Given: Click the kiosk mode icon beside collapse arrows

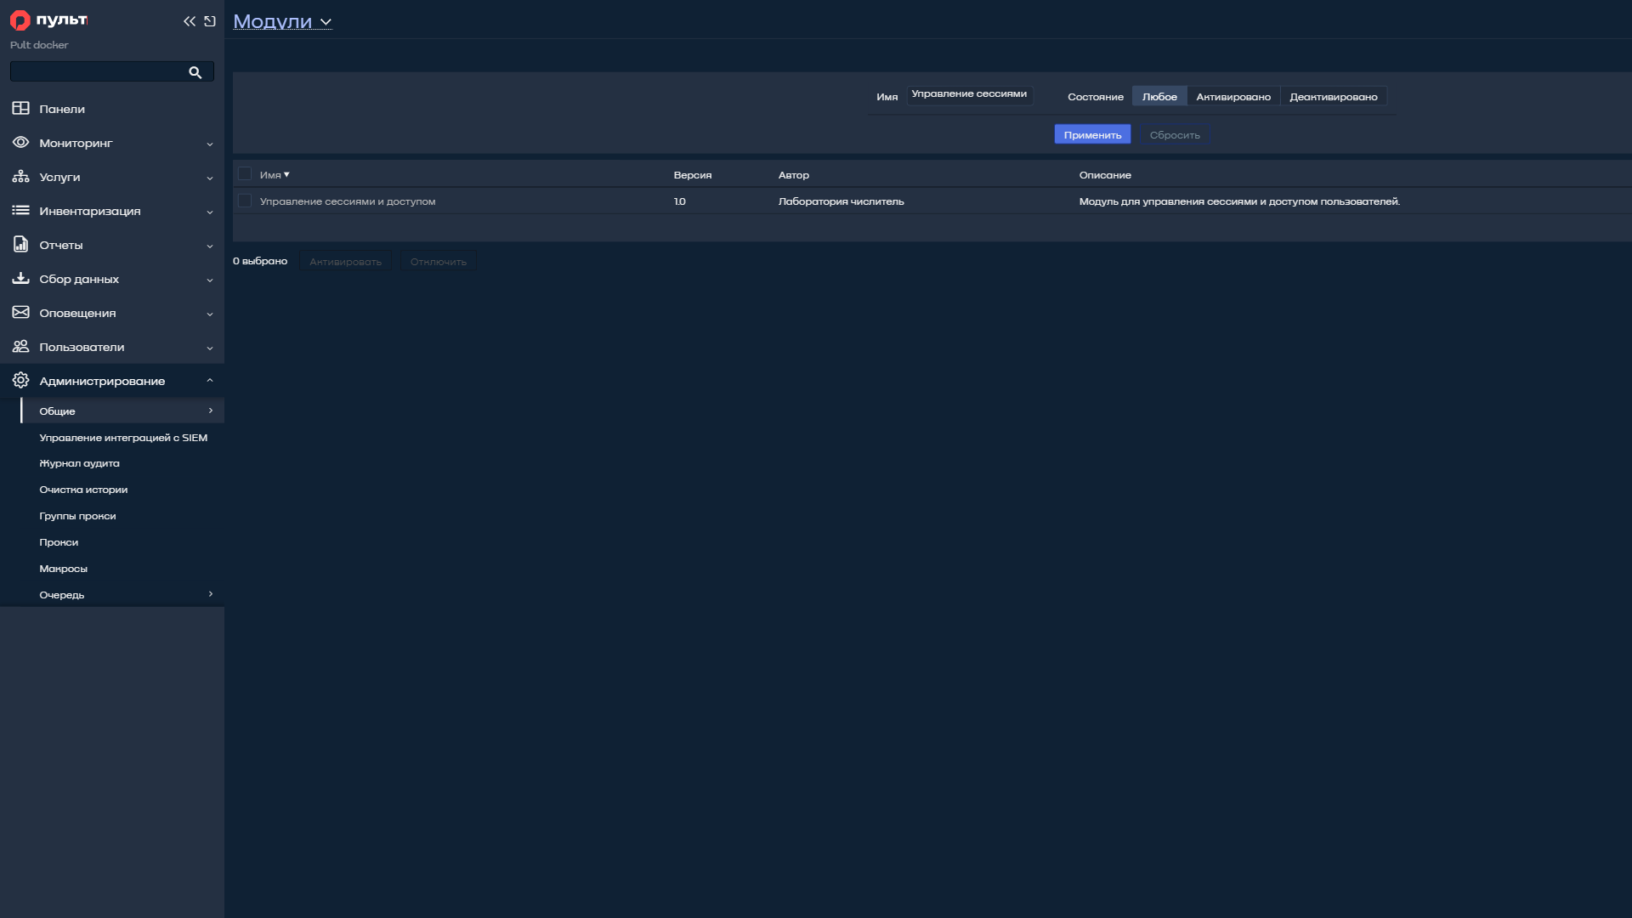Looking at the screenshot, I should tap(210, 21).
